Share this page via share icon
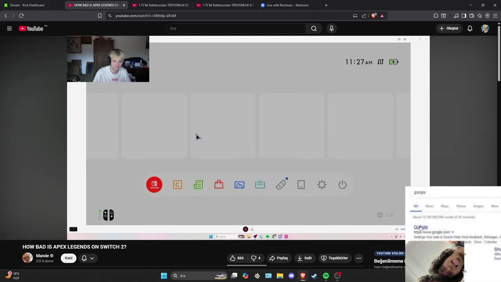The height and width of the screenshot is (282, 501). tap(364, 16)
